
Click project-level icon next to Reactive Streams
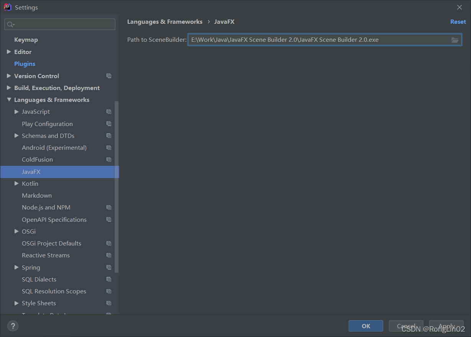[x=109, y=255]
